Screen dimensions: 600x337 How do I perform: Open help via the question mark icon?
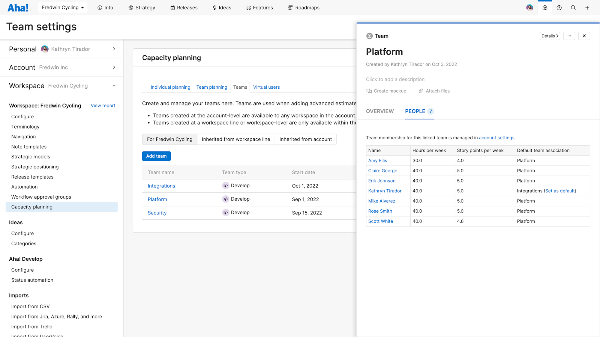559,7
